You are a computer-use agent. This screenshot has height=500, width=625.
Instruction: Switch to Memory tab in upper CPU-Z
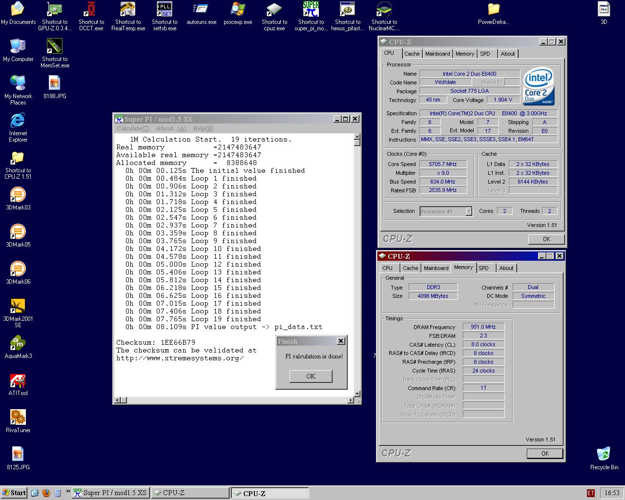tap(465, 54)
